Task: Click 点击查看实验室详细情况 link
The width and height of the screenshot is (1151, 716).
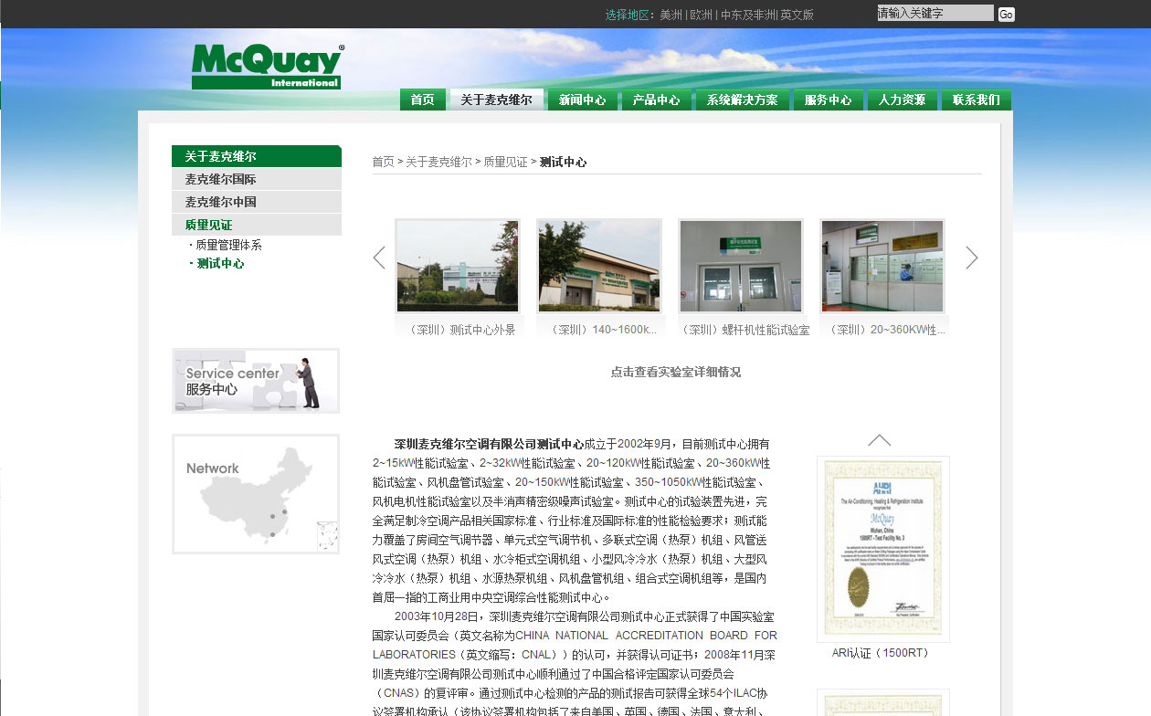Action: (676, 372)
